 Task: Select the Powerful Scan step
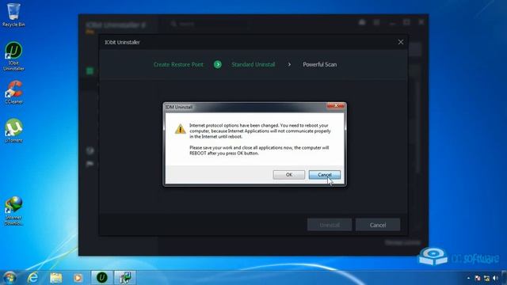click(x=319, y=65)
